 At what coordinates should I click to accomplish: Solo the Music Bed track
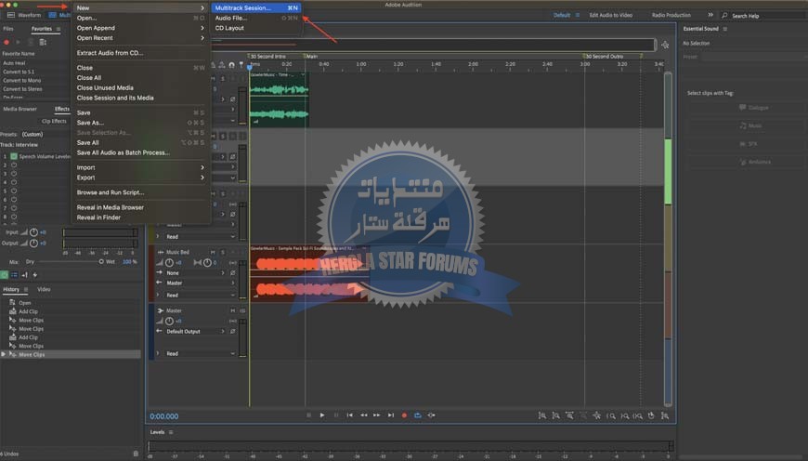(221, 252)
